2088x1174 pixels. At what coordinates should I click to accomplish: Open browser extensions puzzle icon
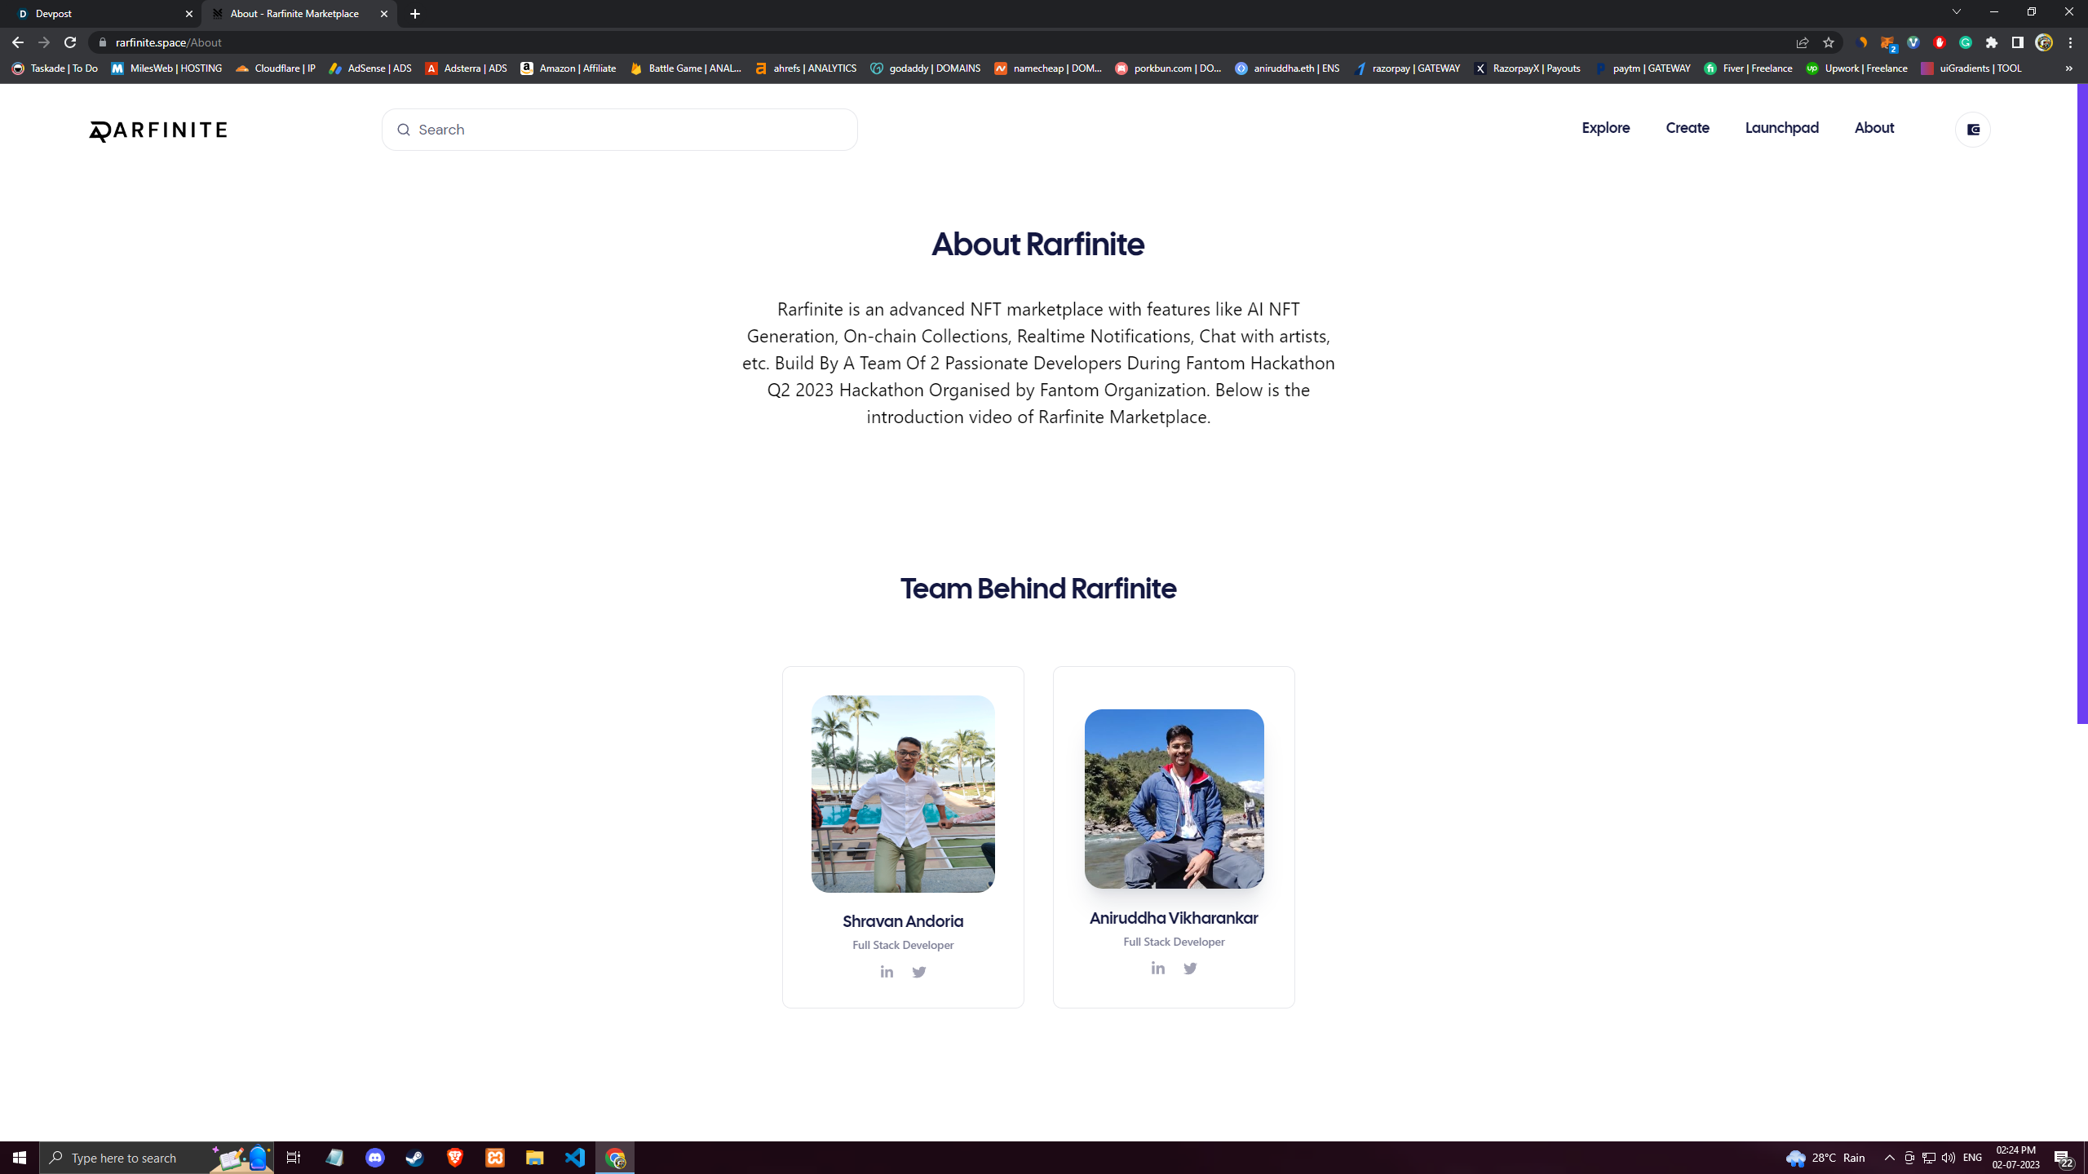pyautogui.click(x=1992, y=42)
